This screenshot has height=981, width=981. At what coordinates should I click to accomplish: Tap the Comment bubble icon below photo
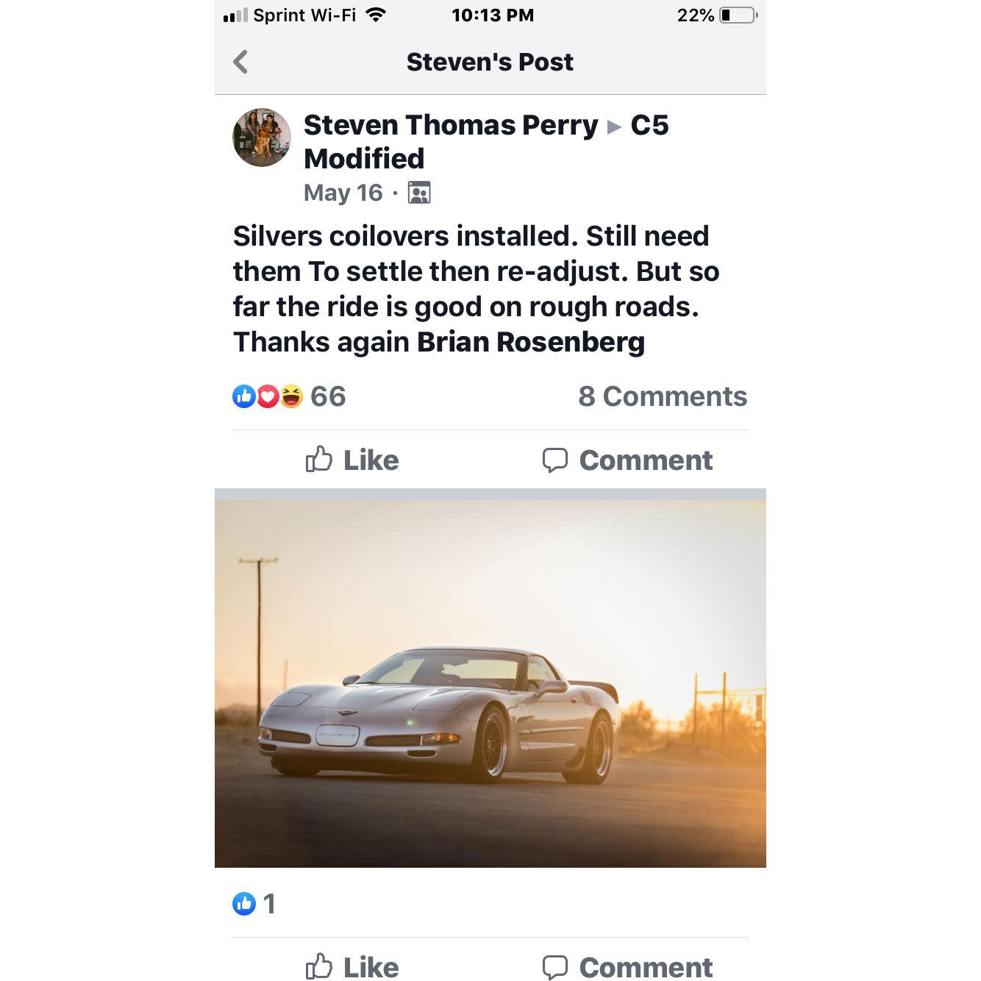[x=555, y=966]
